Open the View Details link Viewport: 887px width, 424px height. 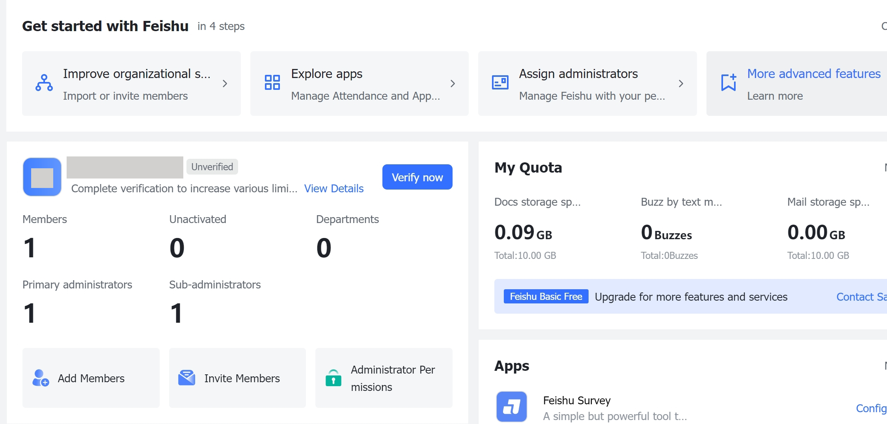click(x=334, y=189)
